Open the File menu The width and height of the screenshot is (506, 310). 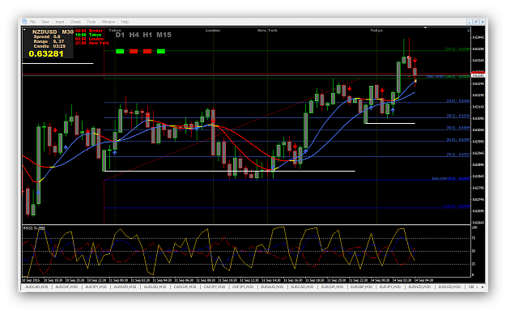pos(32,22)
